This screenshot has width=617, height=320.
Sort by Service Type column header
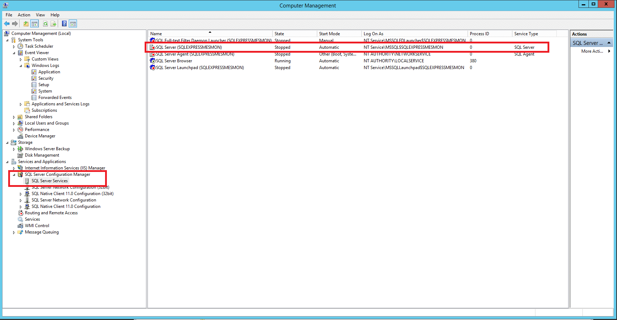click(535, 34)
